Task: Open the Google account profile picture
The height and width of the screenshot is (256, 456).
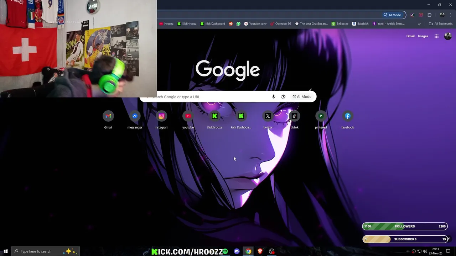Action: 448,36
